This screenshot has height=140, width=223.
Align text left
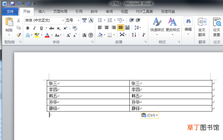100,27
